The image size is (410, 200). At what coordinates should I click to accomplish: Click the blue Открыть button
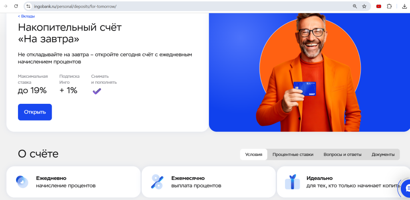click(x=35, y=112)
